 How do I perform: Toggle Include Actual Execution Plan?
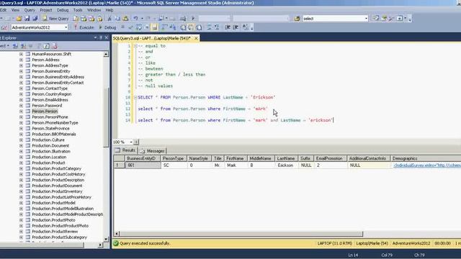click(164, 27)
